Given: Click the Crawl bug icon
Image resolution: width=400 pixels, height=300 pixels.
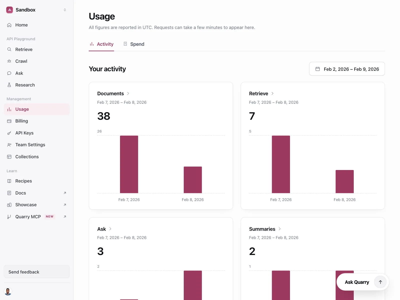Looking at the screenshot, I should pyautogui.click(x=9, y=61).
